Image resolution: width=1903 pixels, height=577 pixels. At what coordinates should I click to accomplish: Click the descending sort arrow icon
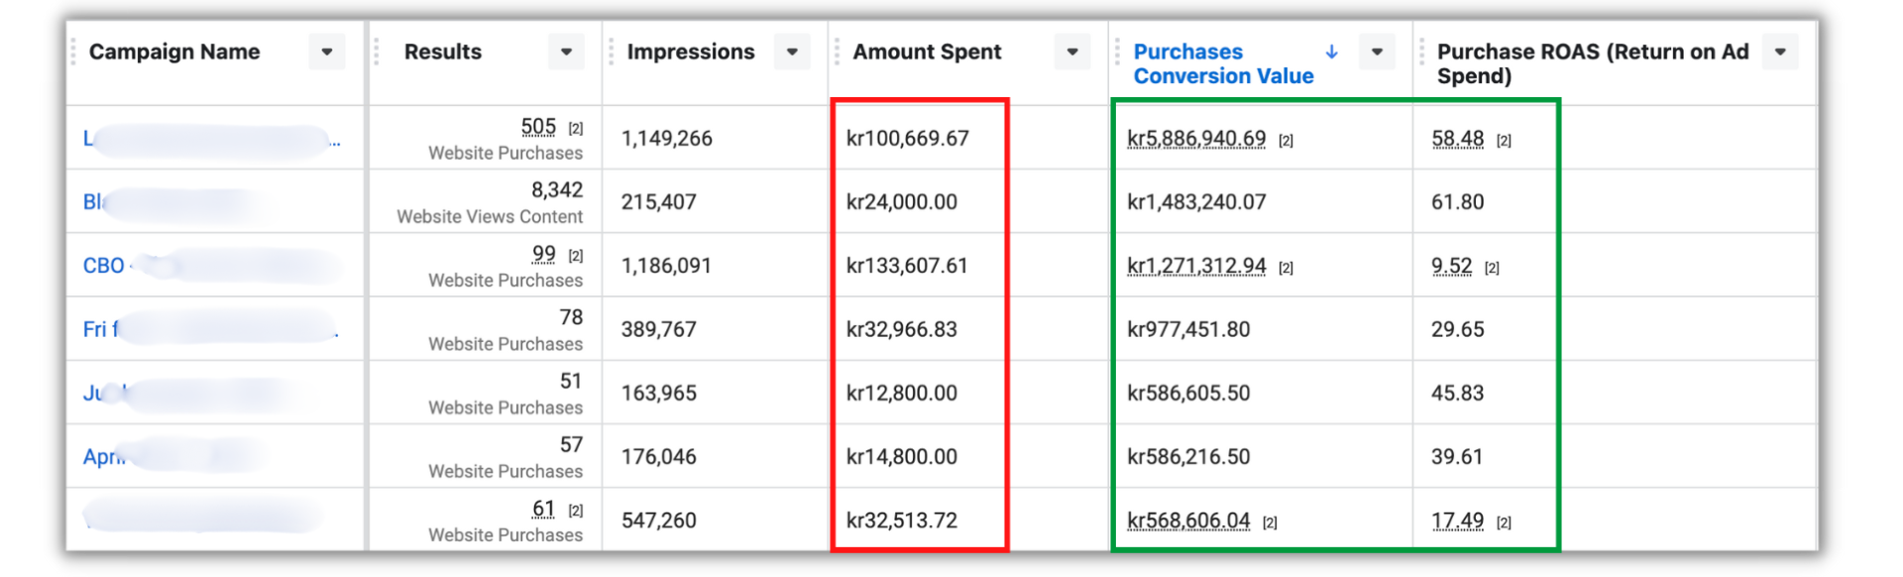point(1331,52)
